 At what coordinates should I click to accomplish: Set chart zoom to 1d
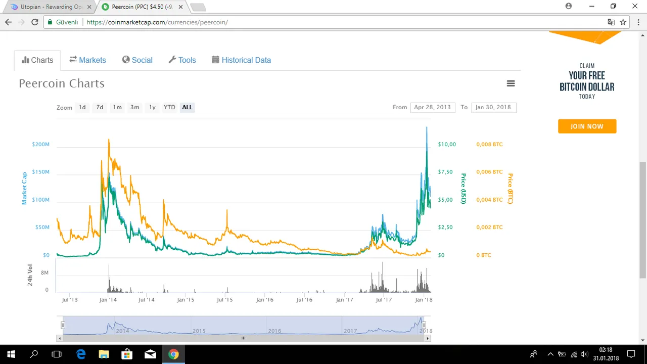tap(82, 107)
